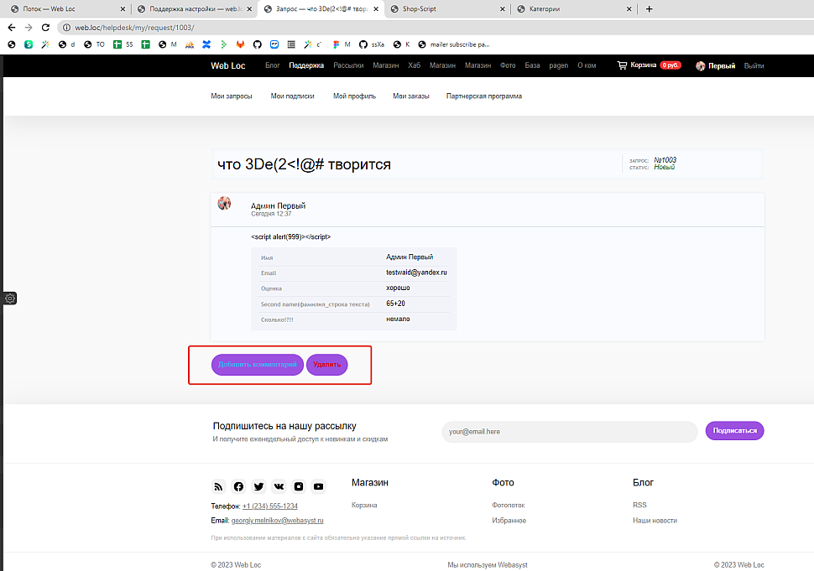
Task: Open the YouTube social icon
Action: (x=318, y=486)
